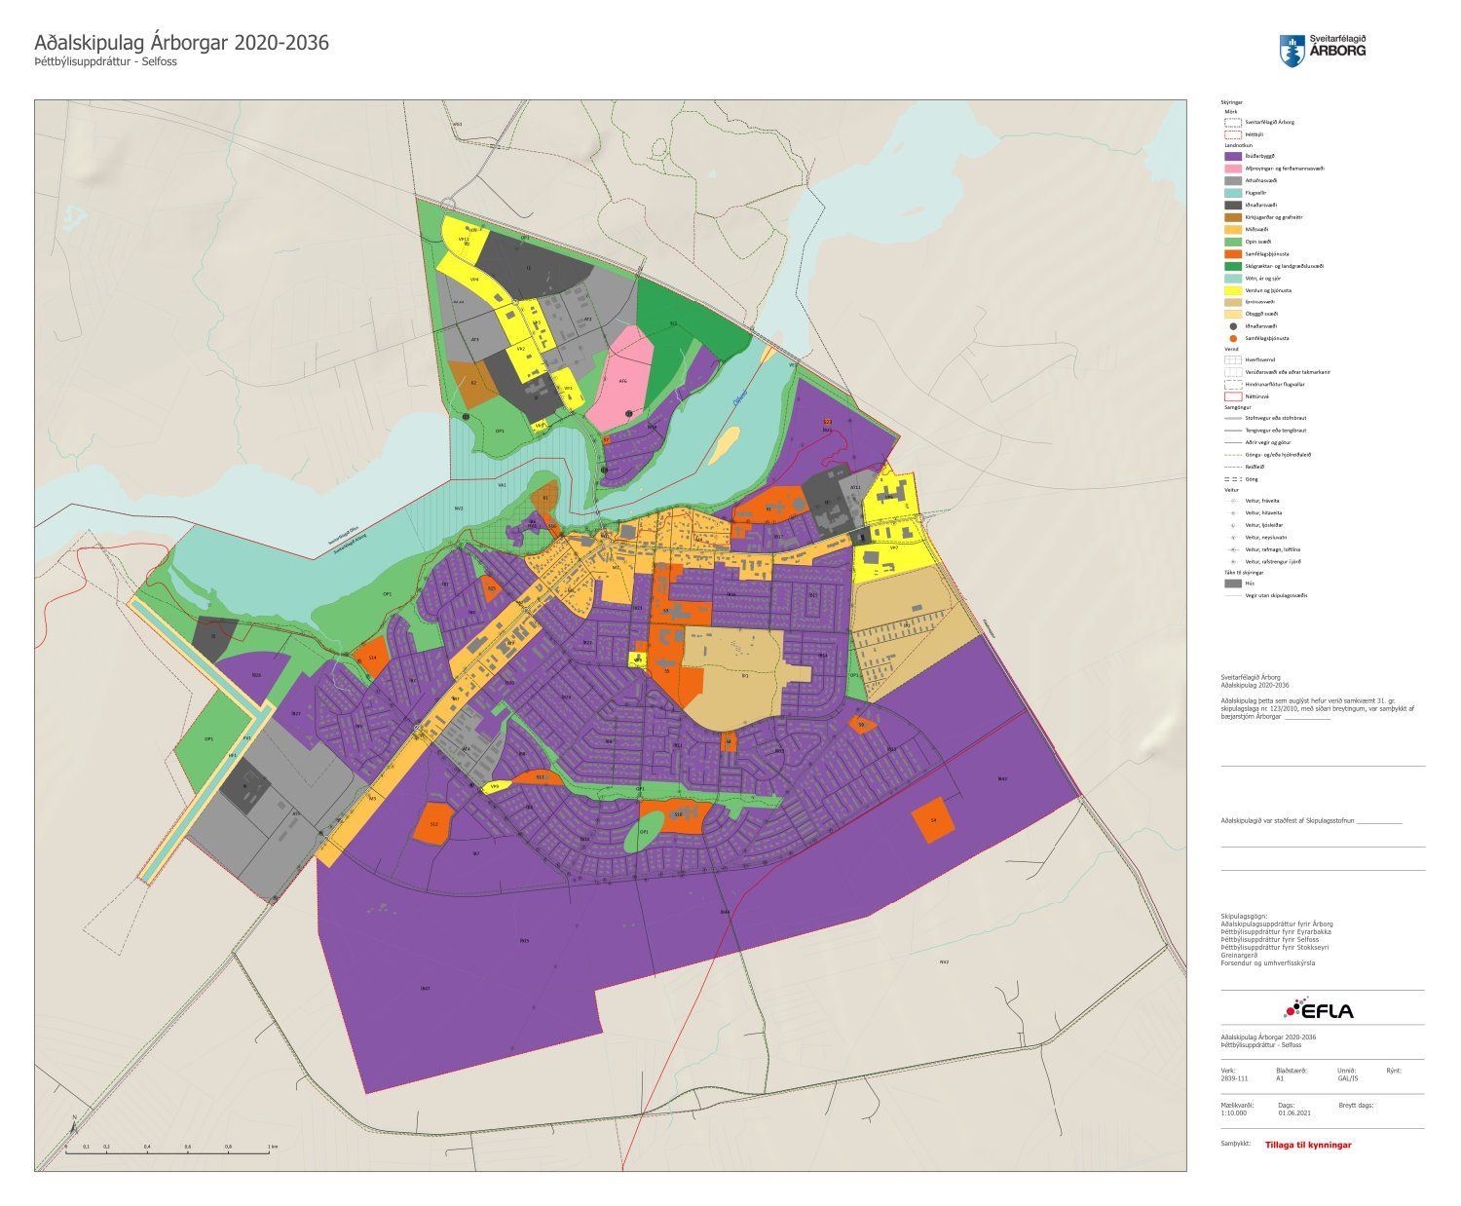Click the large page heading Aðalskipulag Árborgar
Viewport: 1461px width, 1206px height.
pos(181,43)
